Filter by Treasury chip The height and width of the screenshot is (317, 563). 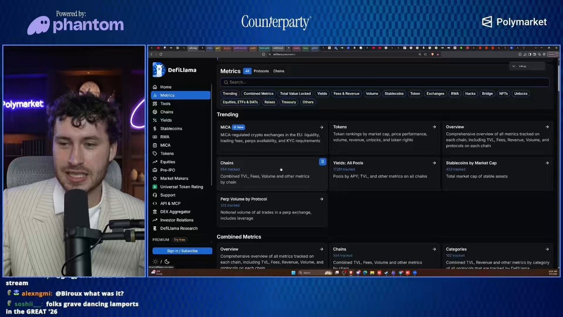coord(289,102)
